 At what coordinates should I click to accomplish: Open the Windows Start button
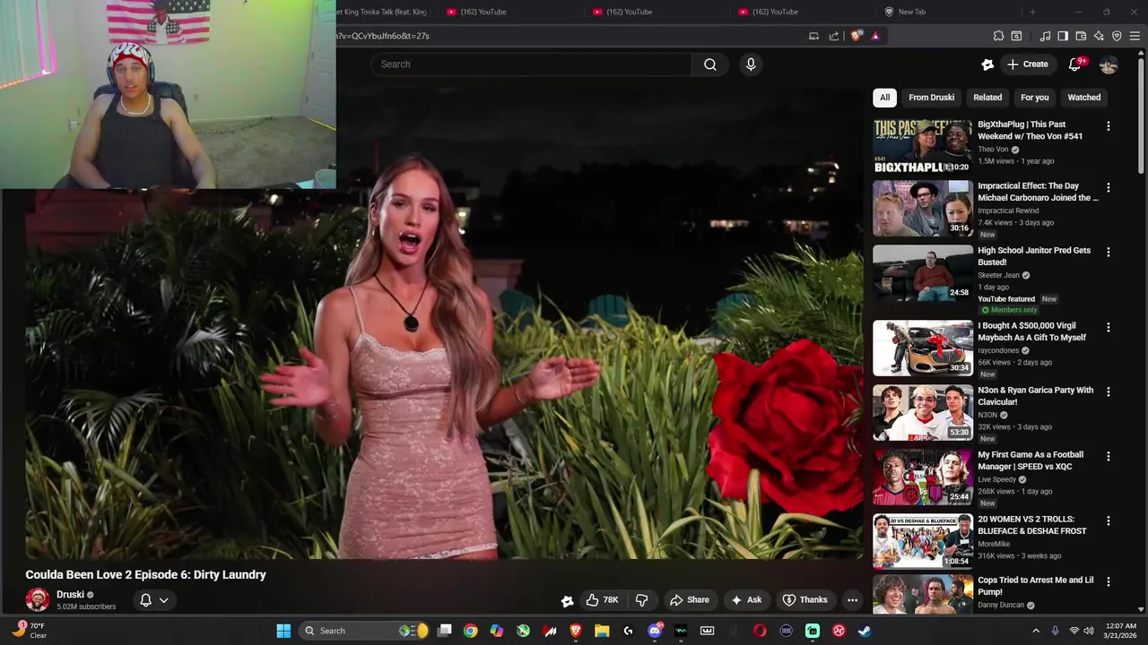pos(283,631)
